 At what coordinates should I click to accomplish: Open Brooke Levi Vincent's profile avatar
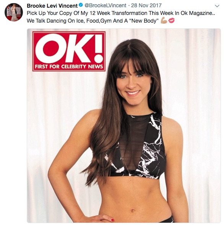pos(14,12)
